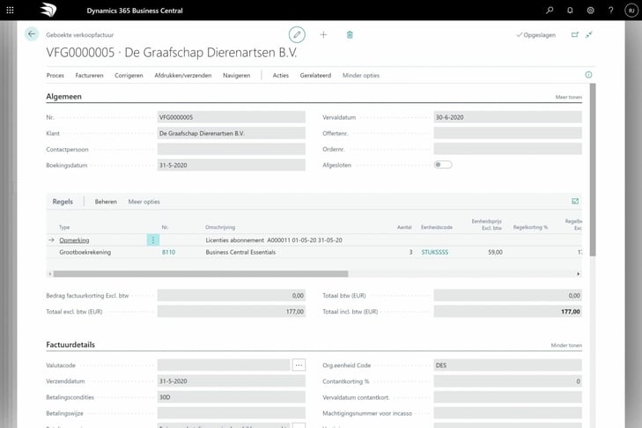The height and width of the screenshot is (428, 642).
Task: Toggle the Afgesloten switch
Action: click(x=443, y=165)
